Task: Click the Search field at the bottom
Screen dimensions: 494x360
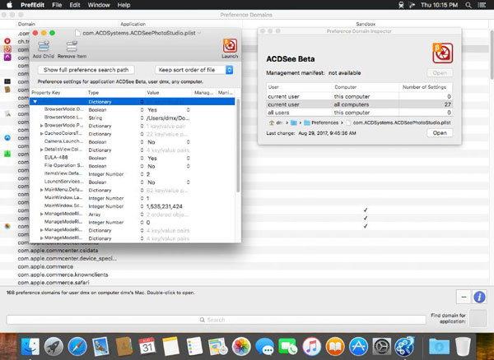Action: pos(216,320)
